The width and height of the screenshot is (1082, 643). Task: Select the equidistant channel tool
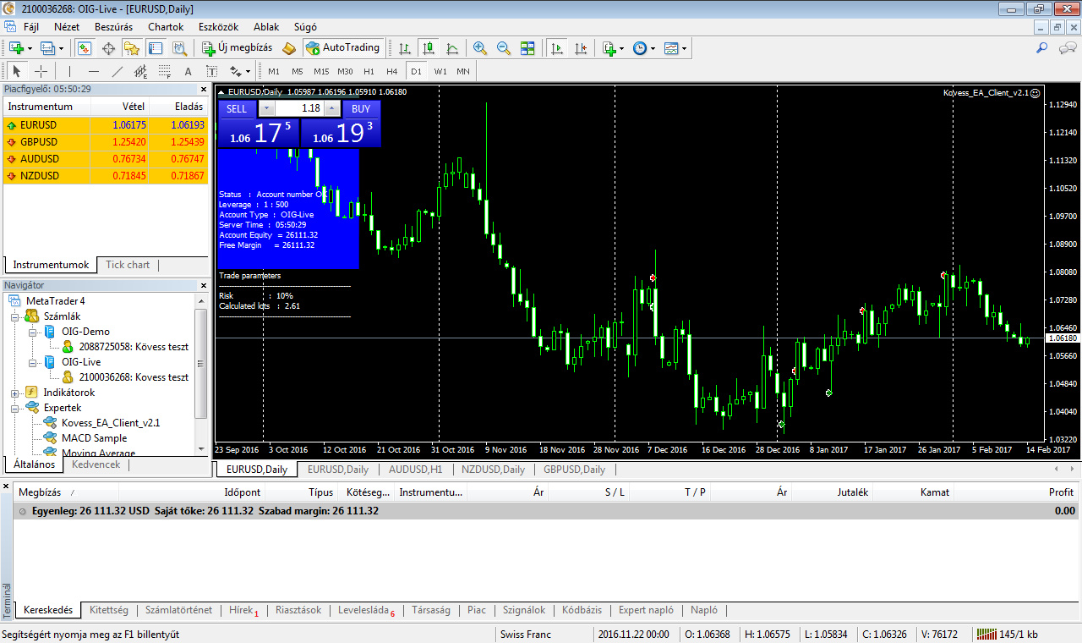pyautogui.click(x=141, y=71)
